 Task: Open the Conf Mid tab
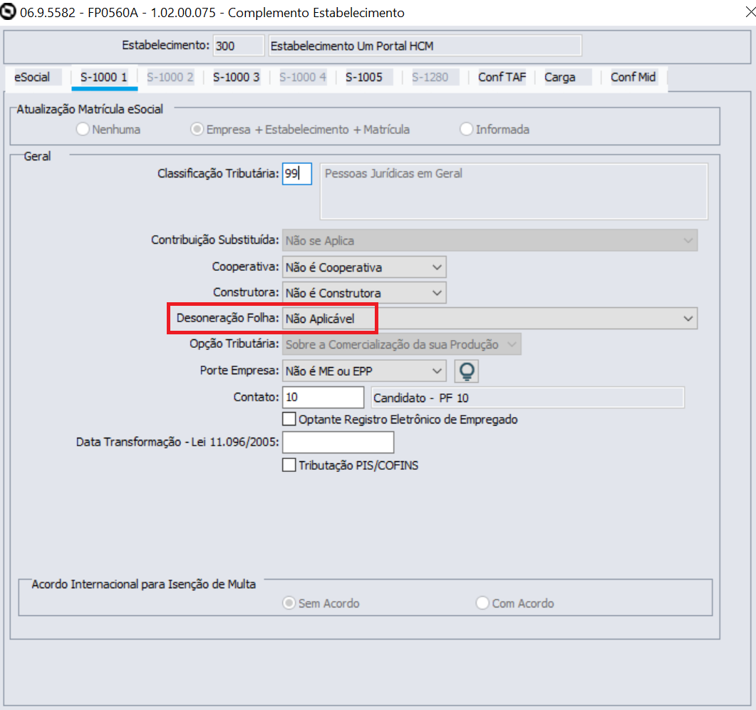(633, 77)
